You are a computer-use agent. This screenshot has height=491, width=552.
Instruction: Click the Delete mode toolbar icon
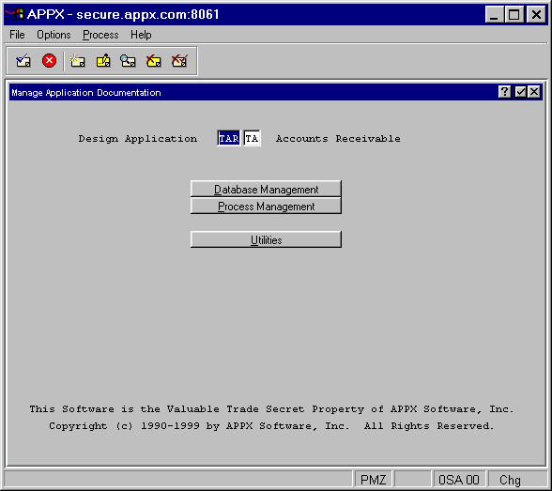coord(154,61)
